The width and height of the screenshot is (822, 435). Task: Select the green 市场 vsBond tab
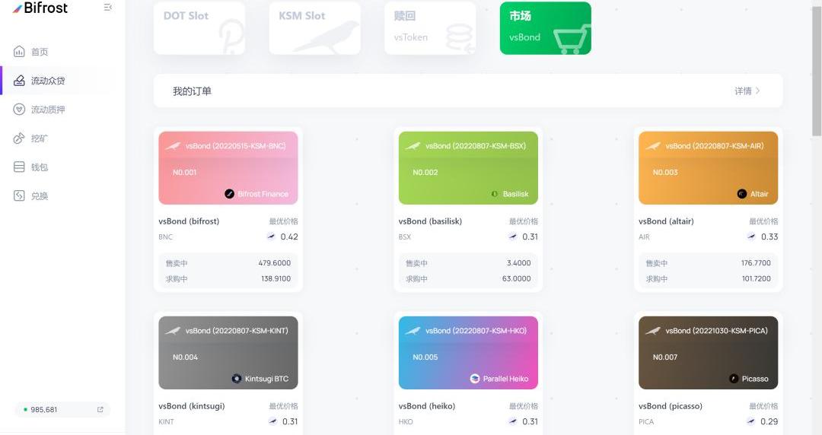tap(545, 28)
